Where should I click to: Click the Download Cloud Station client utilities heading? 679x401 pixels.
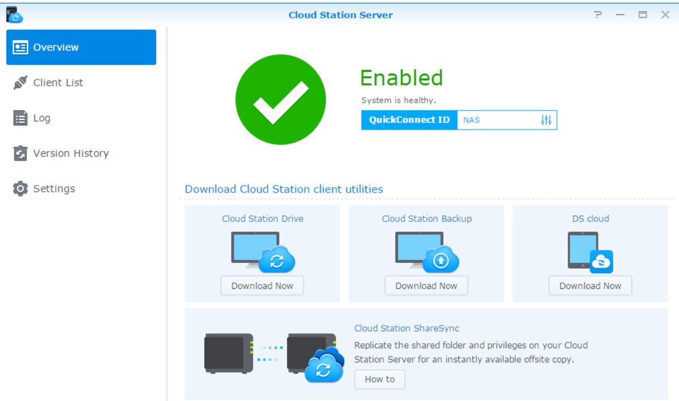284,189
